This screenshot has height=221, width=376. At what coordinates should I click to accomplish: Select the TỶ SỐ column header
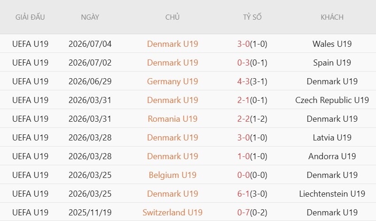252,17
